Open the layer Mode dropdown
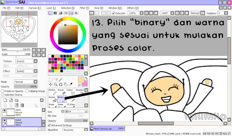Image resolution: width=232 pixels, height=136 pixels. pos(36,82)
